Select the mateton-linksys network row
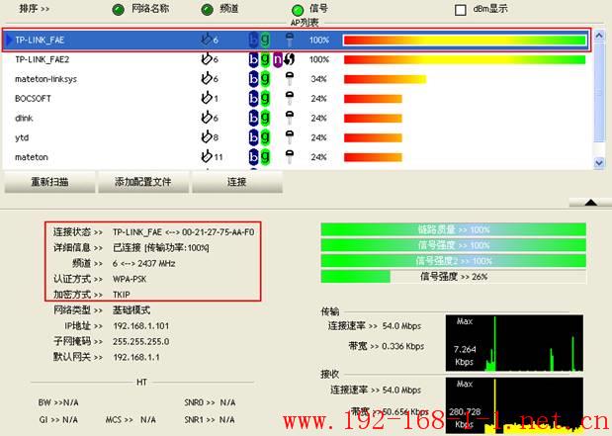The image size is (612, 436). [297, 79]
